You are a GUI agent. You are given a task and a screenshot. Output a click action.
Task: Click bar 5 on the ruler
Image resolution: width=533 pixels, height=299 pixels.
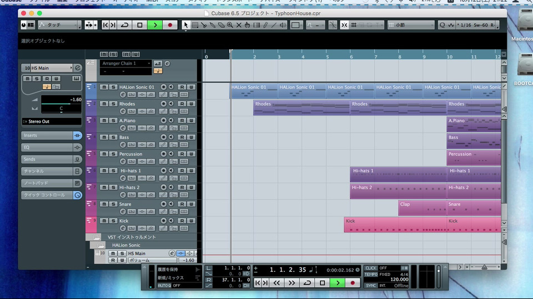pos(328,56)
